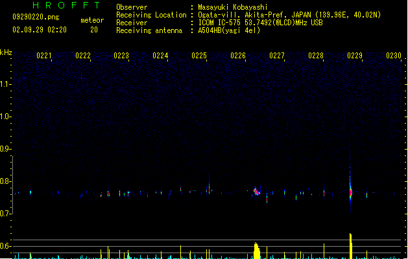408x259 pixels.
Task: Click the meteor count value 20
Action: 94,30
